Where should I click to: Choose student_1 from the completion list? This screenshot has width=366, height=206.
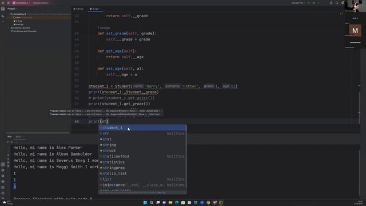142,128
